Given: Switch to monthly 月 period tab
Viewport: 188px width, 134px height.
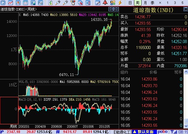Looking at the screenshot, I should point(145,3).
